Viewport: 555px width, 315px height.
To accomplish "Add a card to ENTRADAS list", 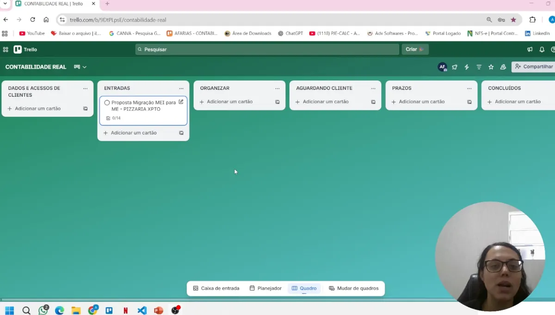I will tap(130, 133).
